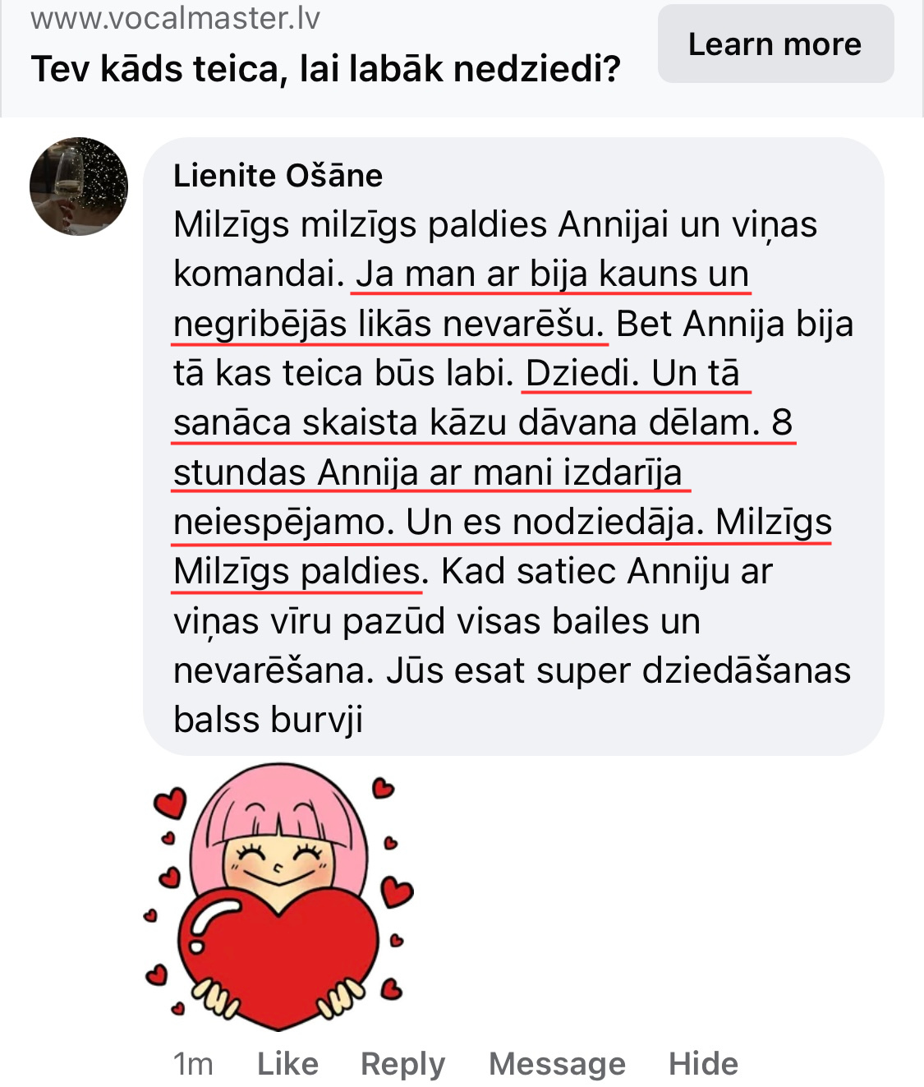Open Lienite Ošāne's profile picture
924x1087 pixels.
79,187
